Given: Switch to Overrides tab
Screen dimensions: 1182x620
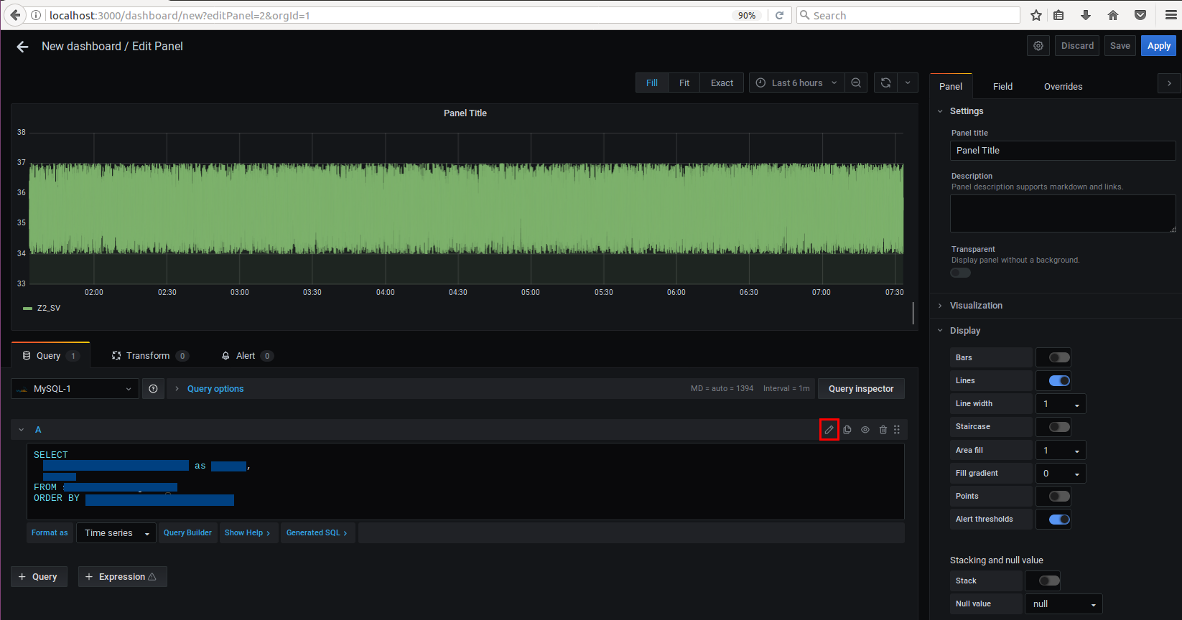Looking at the screenshot, I should [1063, 87].
